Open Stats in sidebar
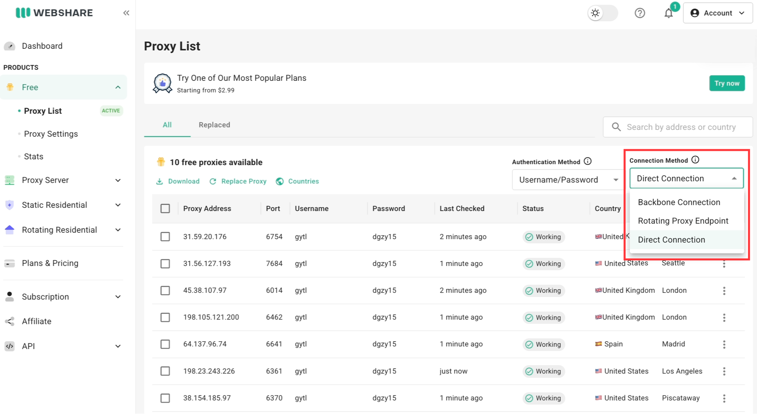The image size is (757, 414). click(34, 157)
